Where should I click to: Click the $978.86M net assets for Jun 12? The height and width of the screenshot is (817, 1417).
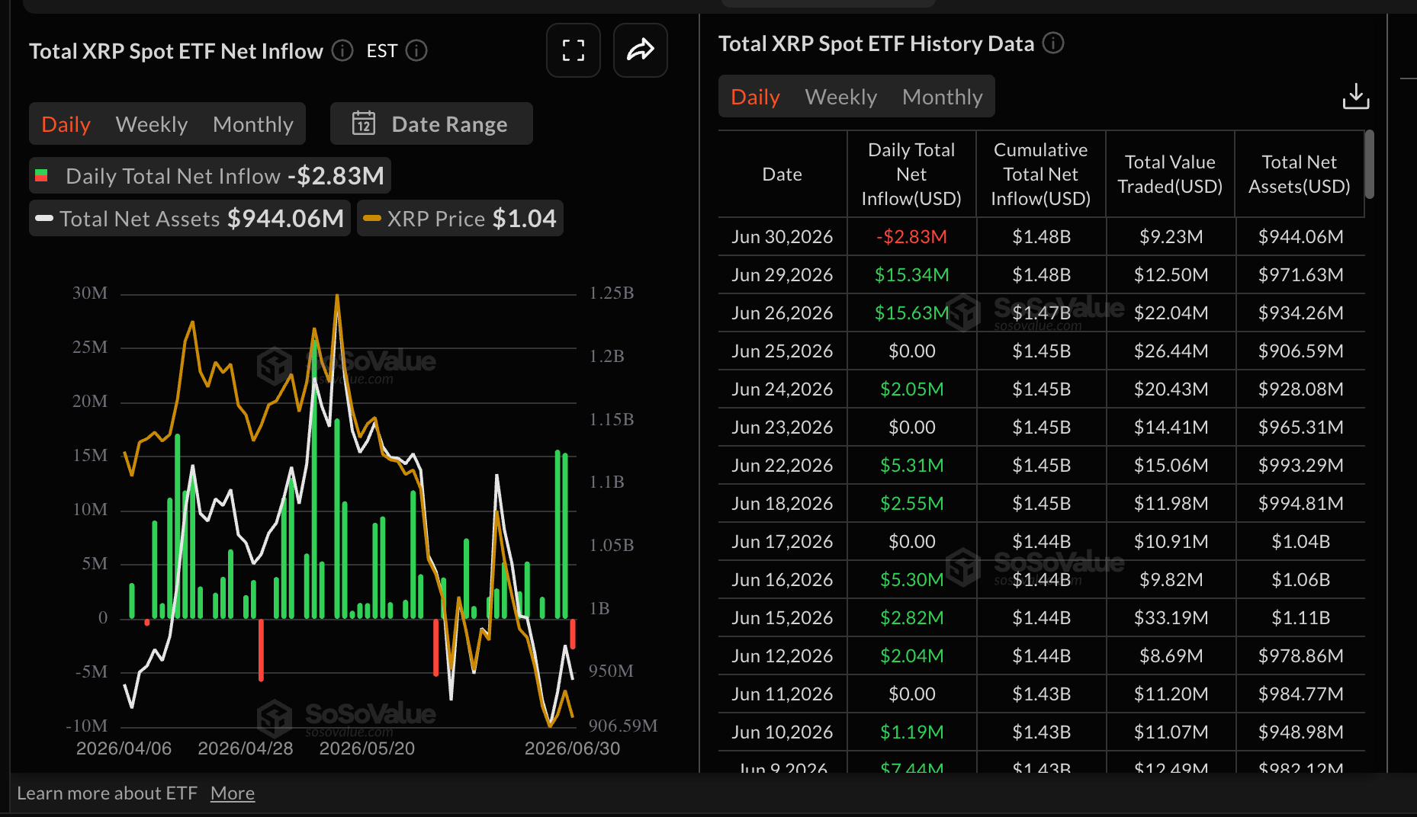[1301, 656]
